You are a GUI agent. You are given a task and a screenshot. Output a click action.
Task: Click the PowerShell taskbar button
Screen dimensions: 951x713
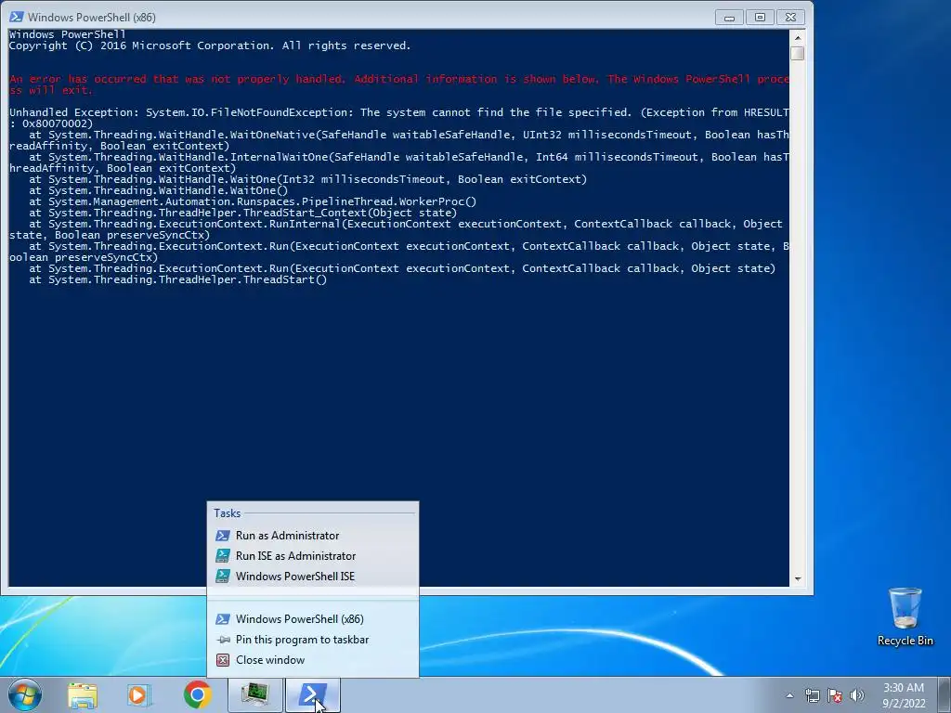coord(312,694)
